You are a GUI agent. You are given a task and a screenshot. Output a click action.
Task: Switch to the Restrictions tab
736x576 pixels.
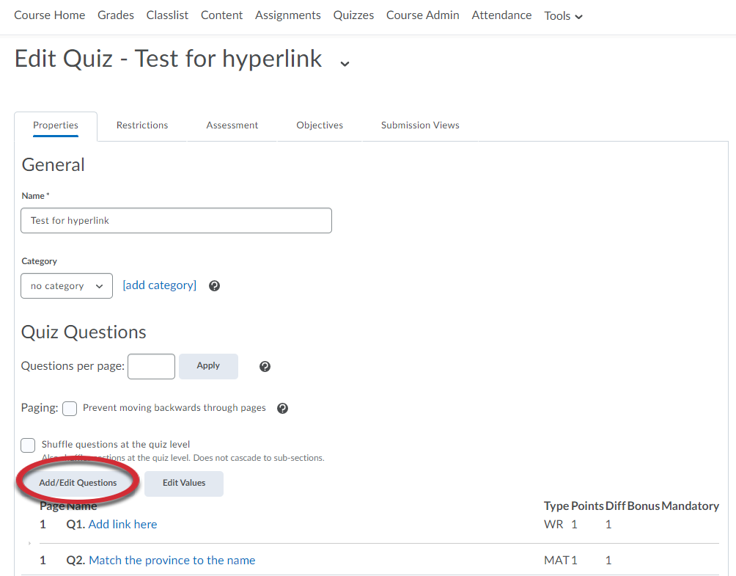142,125
